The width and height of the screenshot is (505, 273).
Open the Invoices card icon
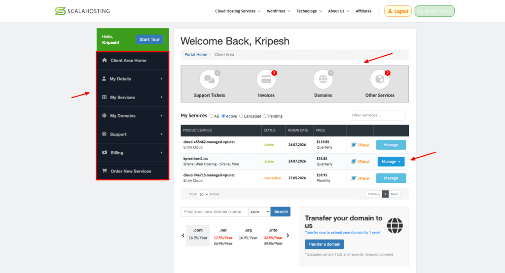pos(266,79)
